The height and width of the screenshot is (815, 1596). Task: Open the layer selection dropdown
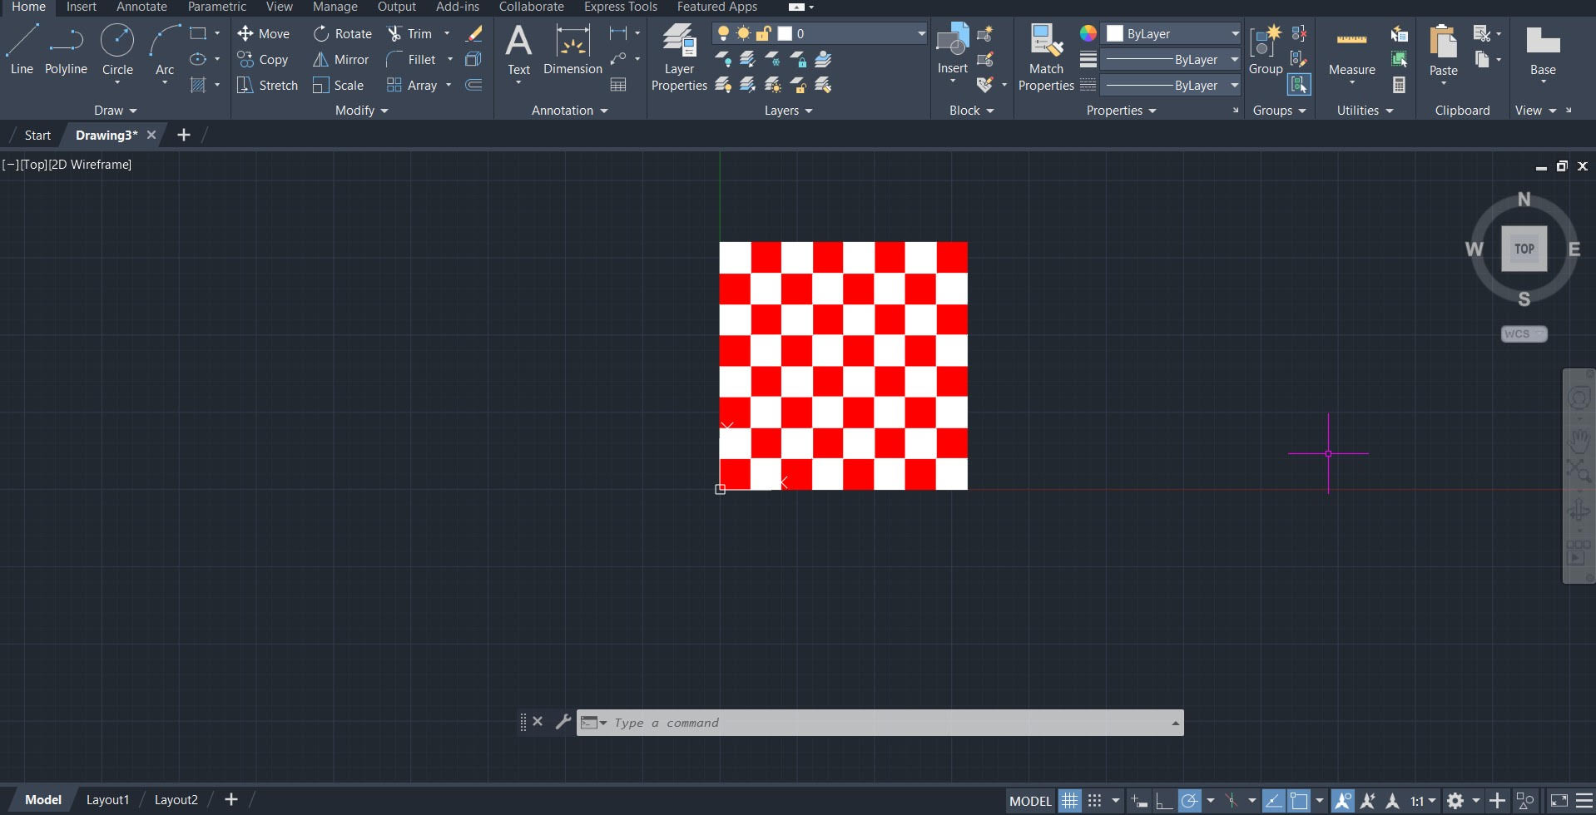(920, 34)
